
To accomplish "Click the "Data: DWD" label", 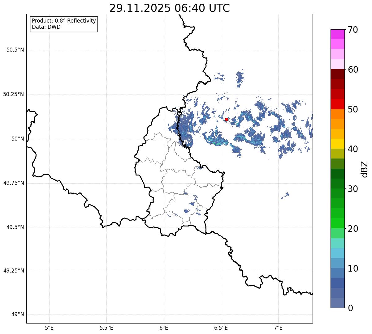I will [46, 27].
